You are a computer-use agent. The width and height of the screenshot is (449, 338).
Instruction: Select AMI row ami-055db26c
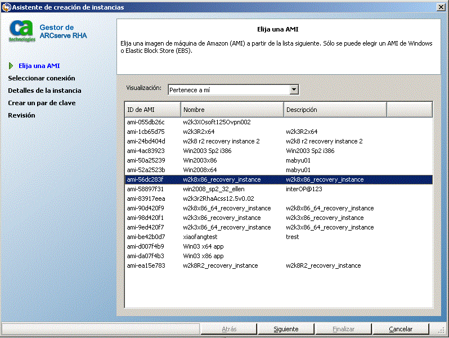pyautogui.click(x=146, y=122)
